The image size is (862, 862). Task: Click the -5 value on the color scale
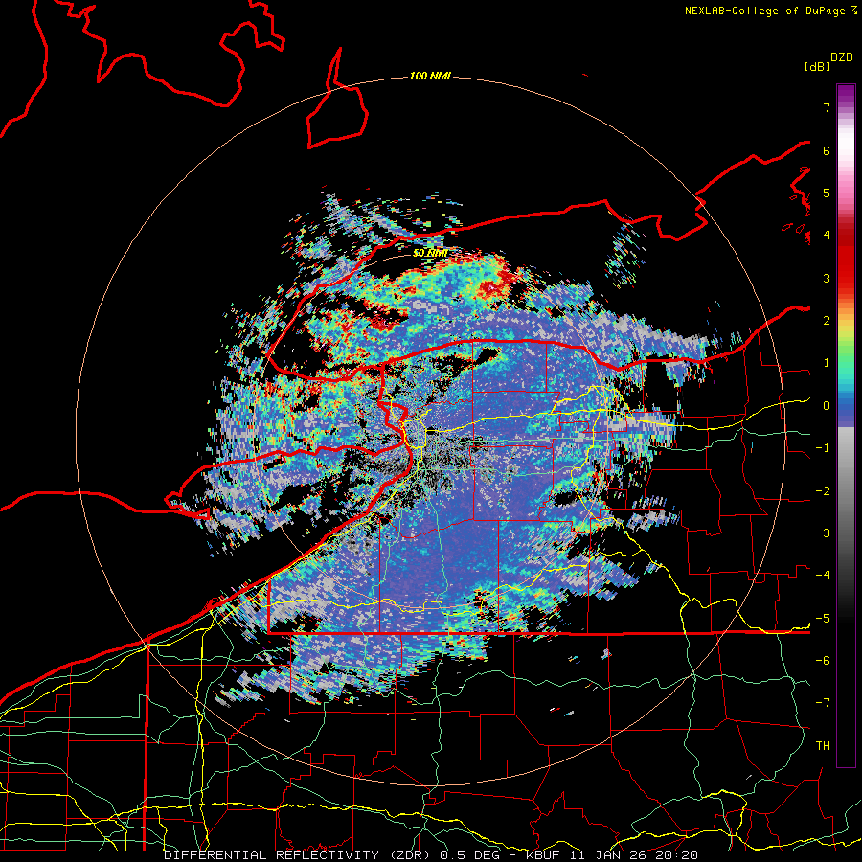tap(823, 619)
